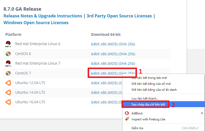Viewport: 205px width, 131px height.
Task: Click the 'Red Hat Enterprise Linux 6' platform name
Action: 38,44
